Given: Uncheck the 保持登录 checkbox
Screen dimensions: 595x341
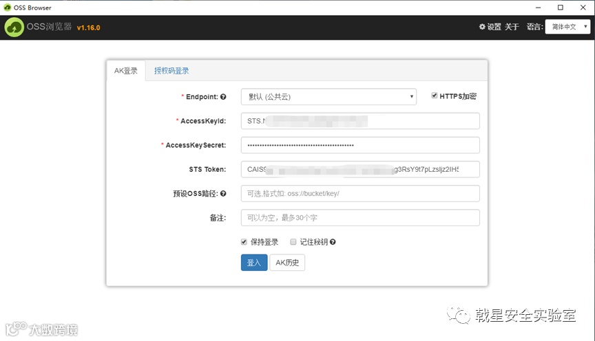Looking at the screenshot, I should click(244, 242).
